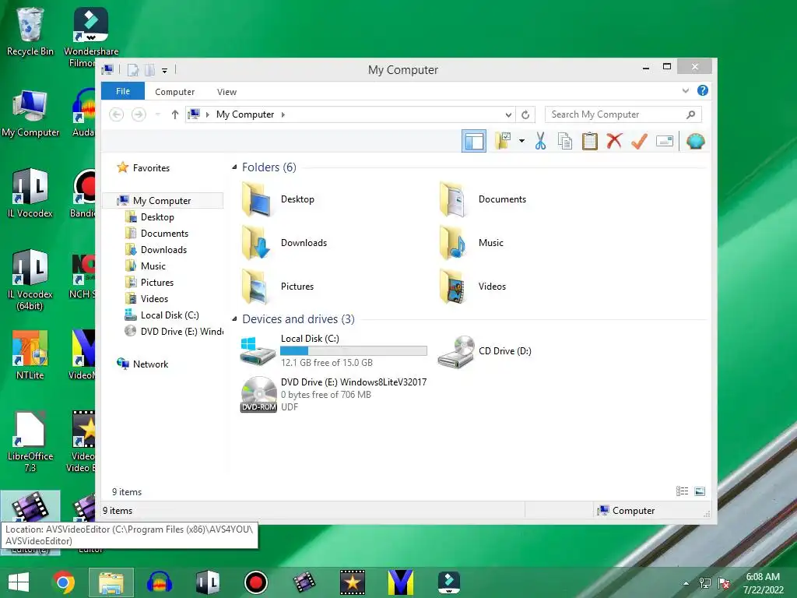The width and height of the screenshot is (797, 598).
Task: Select the Music folder icon
Action: (x=454, y=243)
